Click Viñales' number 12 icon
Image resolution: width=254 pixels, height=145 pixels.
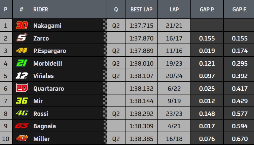pos(22,76)
